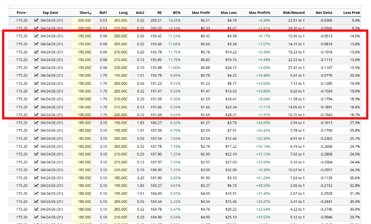Sort by Max Profit% column header

260,13
